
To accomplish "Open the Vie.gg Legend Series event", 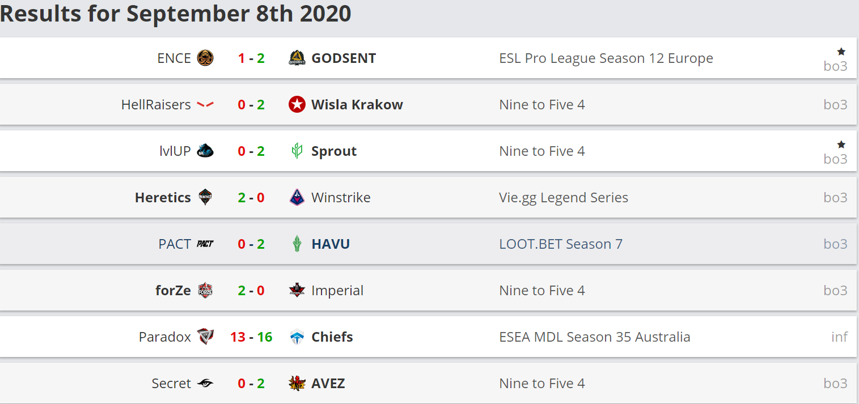I will tap(563, 198).
